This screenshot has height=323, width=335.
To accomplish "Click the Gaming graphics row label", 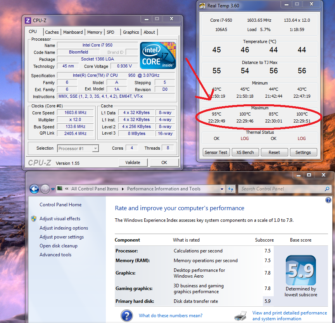I will pyautogui.click(x=134, y=288).
